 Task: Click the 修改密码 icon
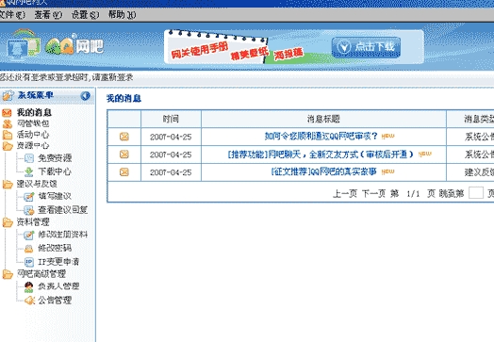(x=29, y=249)
